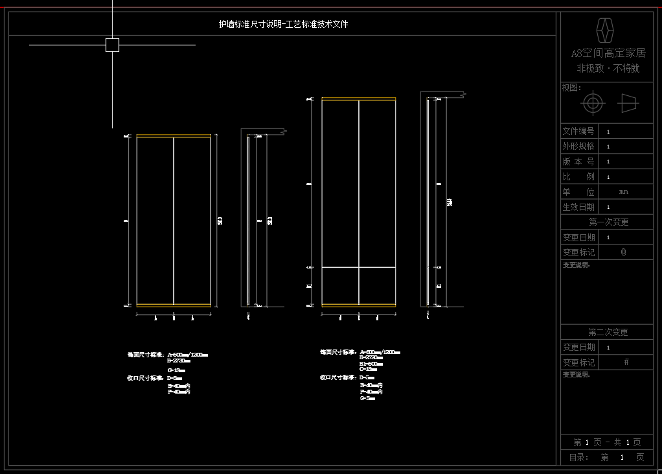
Task: Select the @ change mark symbol
Action: coord(623,252)
